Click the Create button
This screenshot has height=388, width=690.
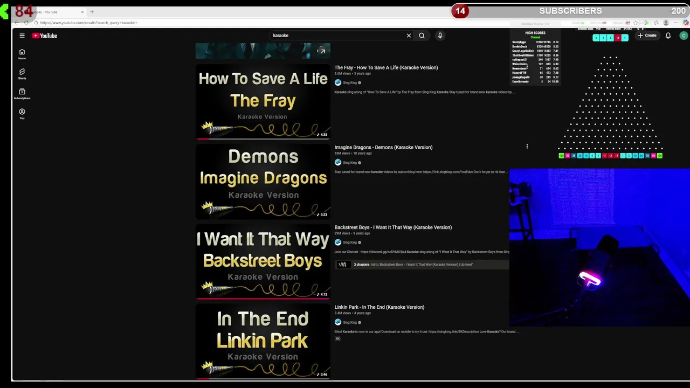647,36
